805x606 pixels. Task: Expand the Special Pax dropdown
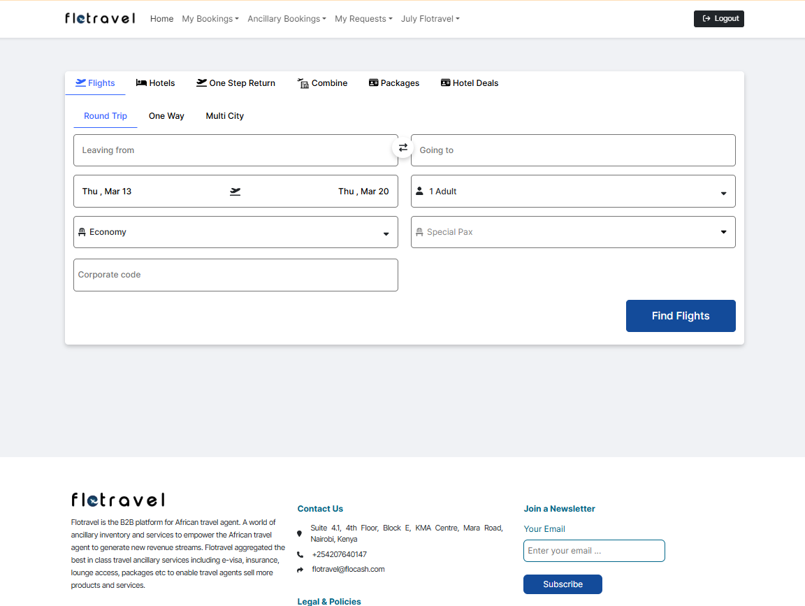click(x=573, y=232)
